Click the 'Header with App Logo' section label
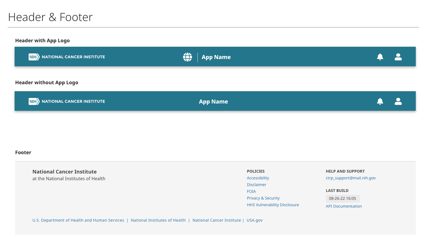The width and height of the screenshot is (443, 244). (x=42, y=41)
